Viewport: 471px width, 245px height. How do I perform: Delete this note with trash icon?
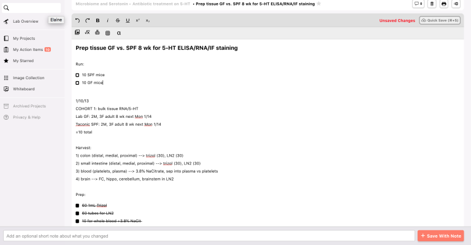(x=432, y=4)
